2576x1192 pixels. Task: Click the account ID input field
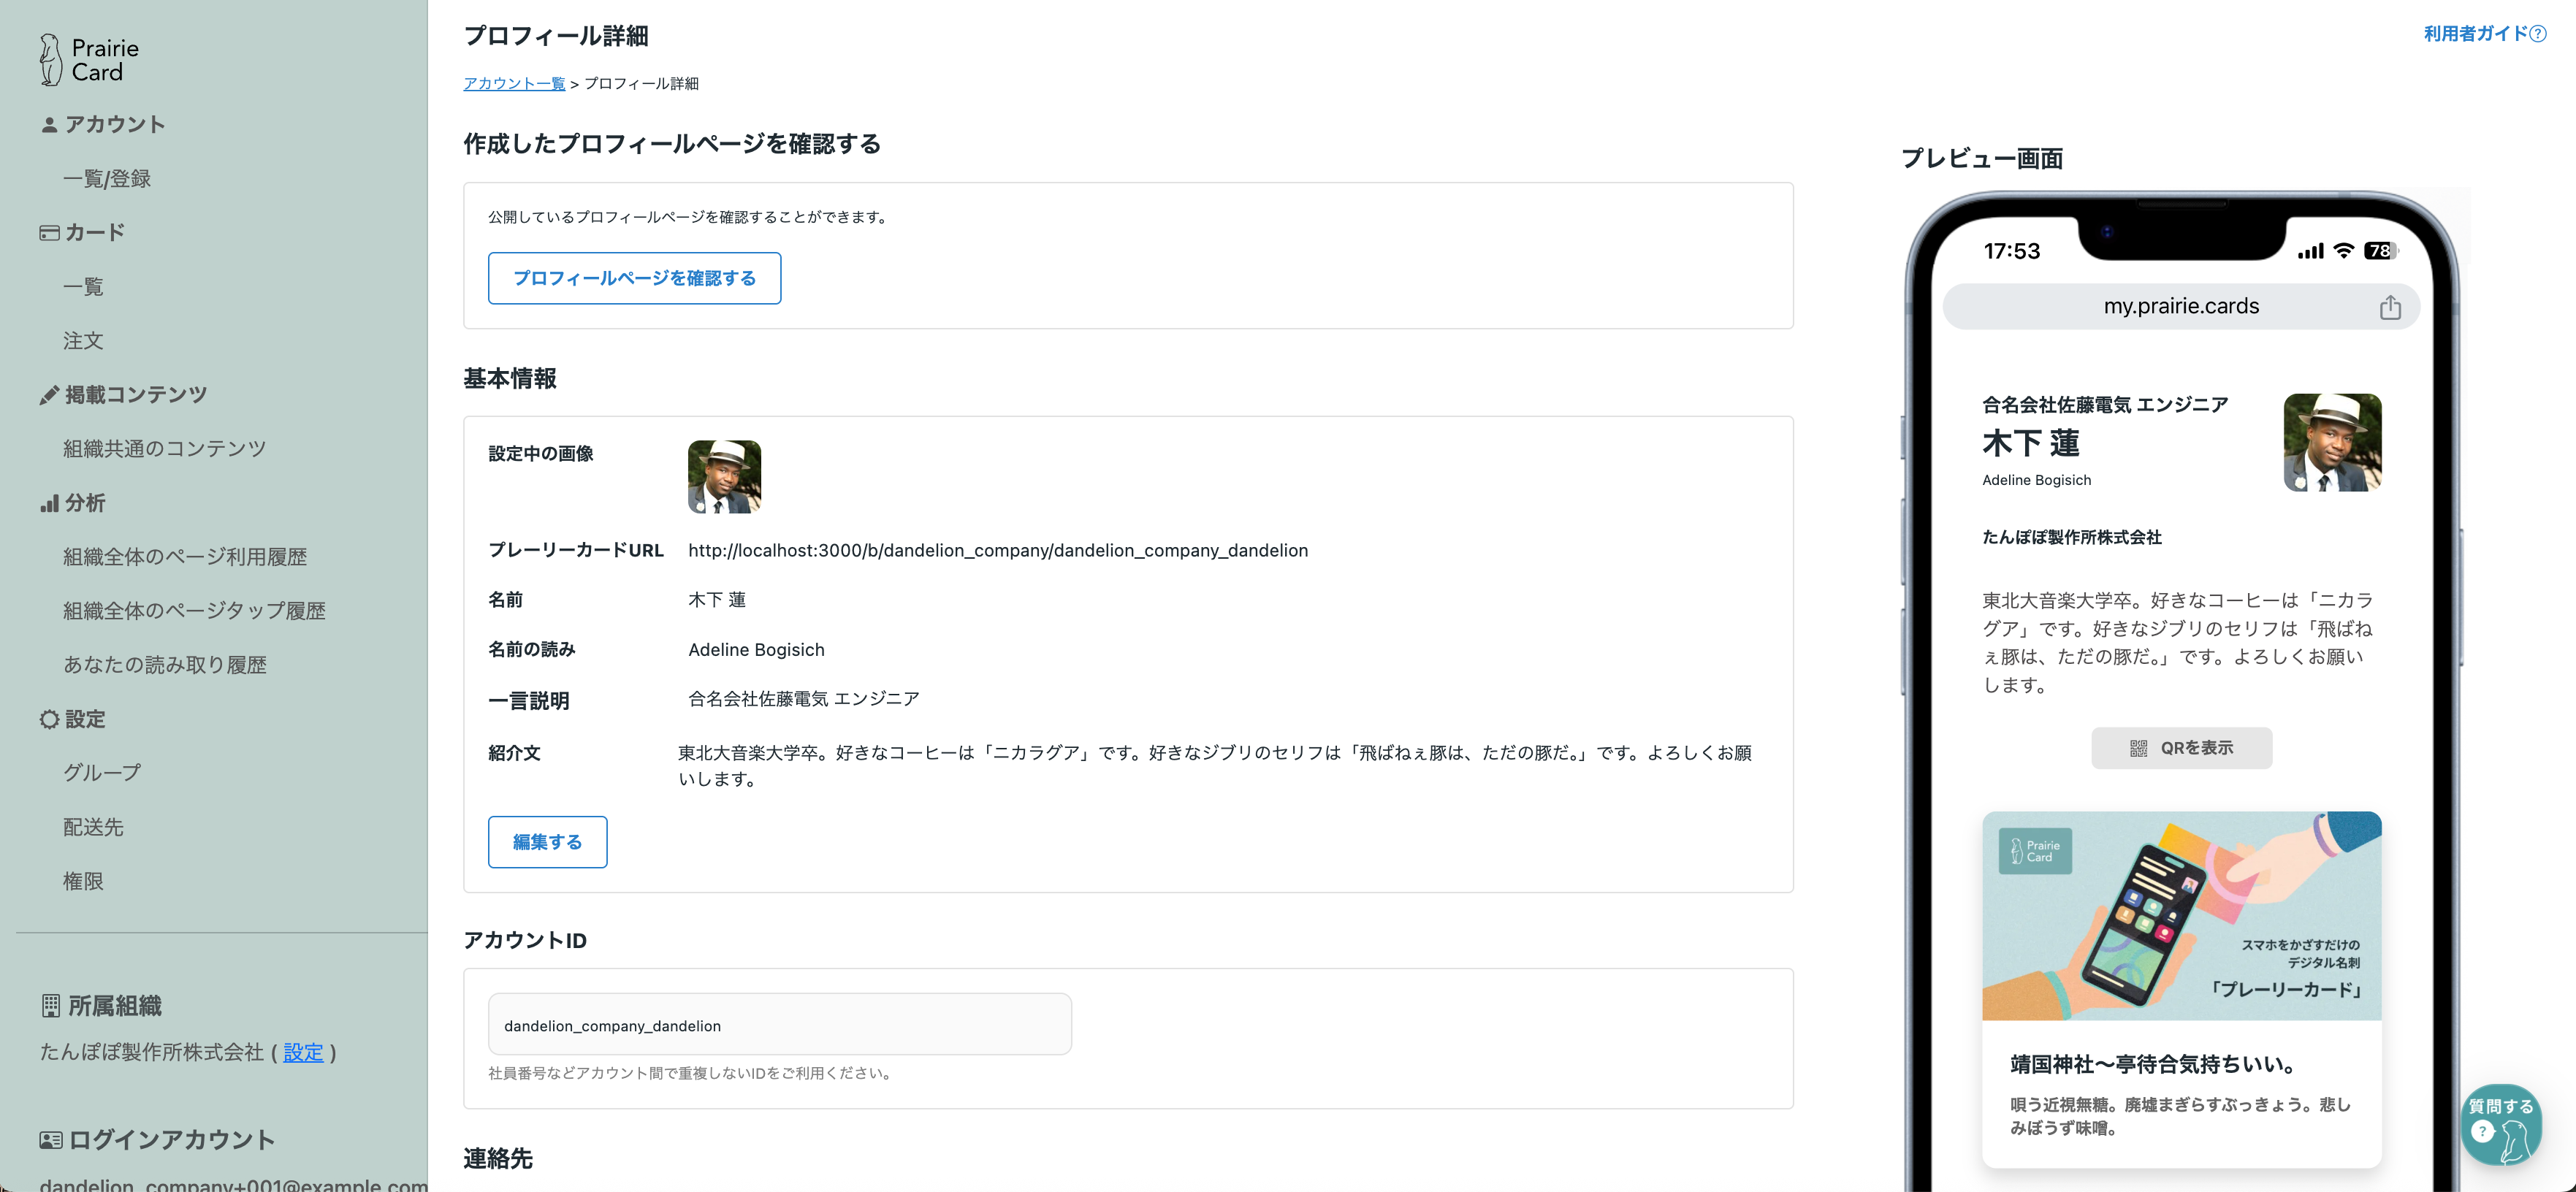pyautogui.click(x=779, y=1025)
